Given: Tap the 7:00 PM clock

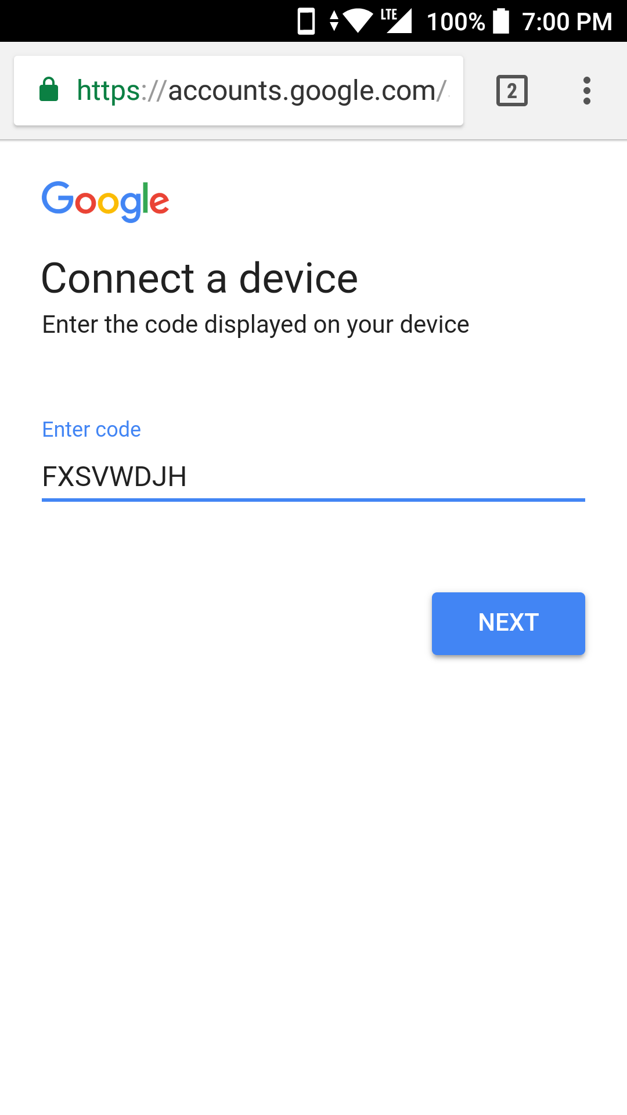Looking at the screenshot, I should pyautogui.click(x=567, y=21).
